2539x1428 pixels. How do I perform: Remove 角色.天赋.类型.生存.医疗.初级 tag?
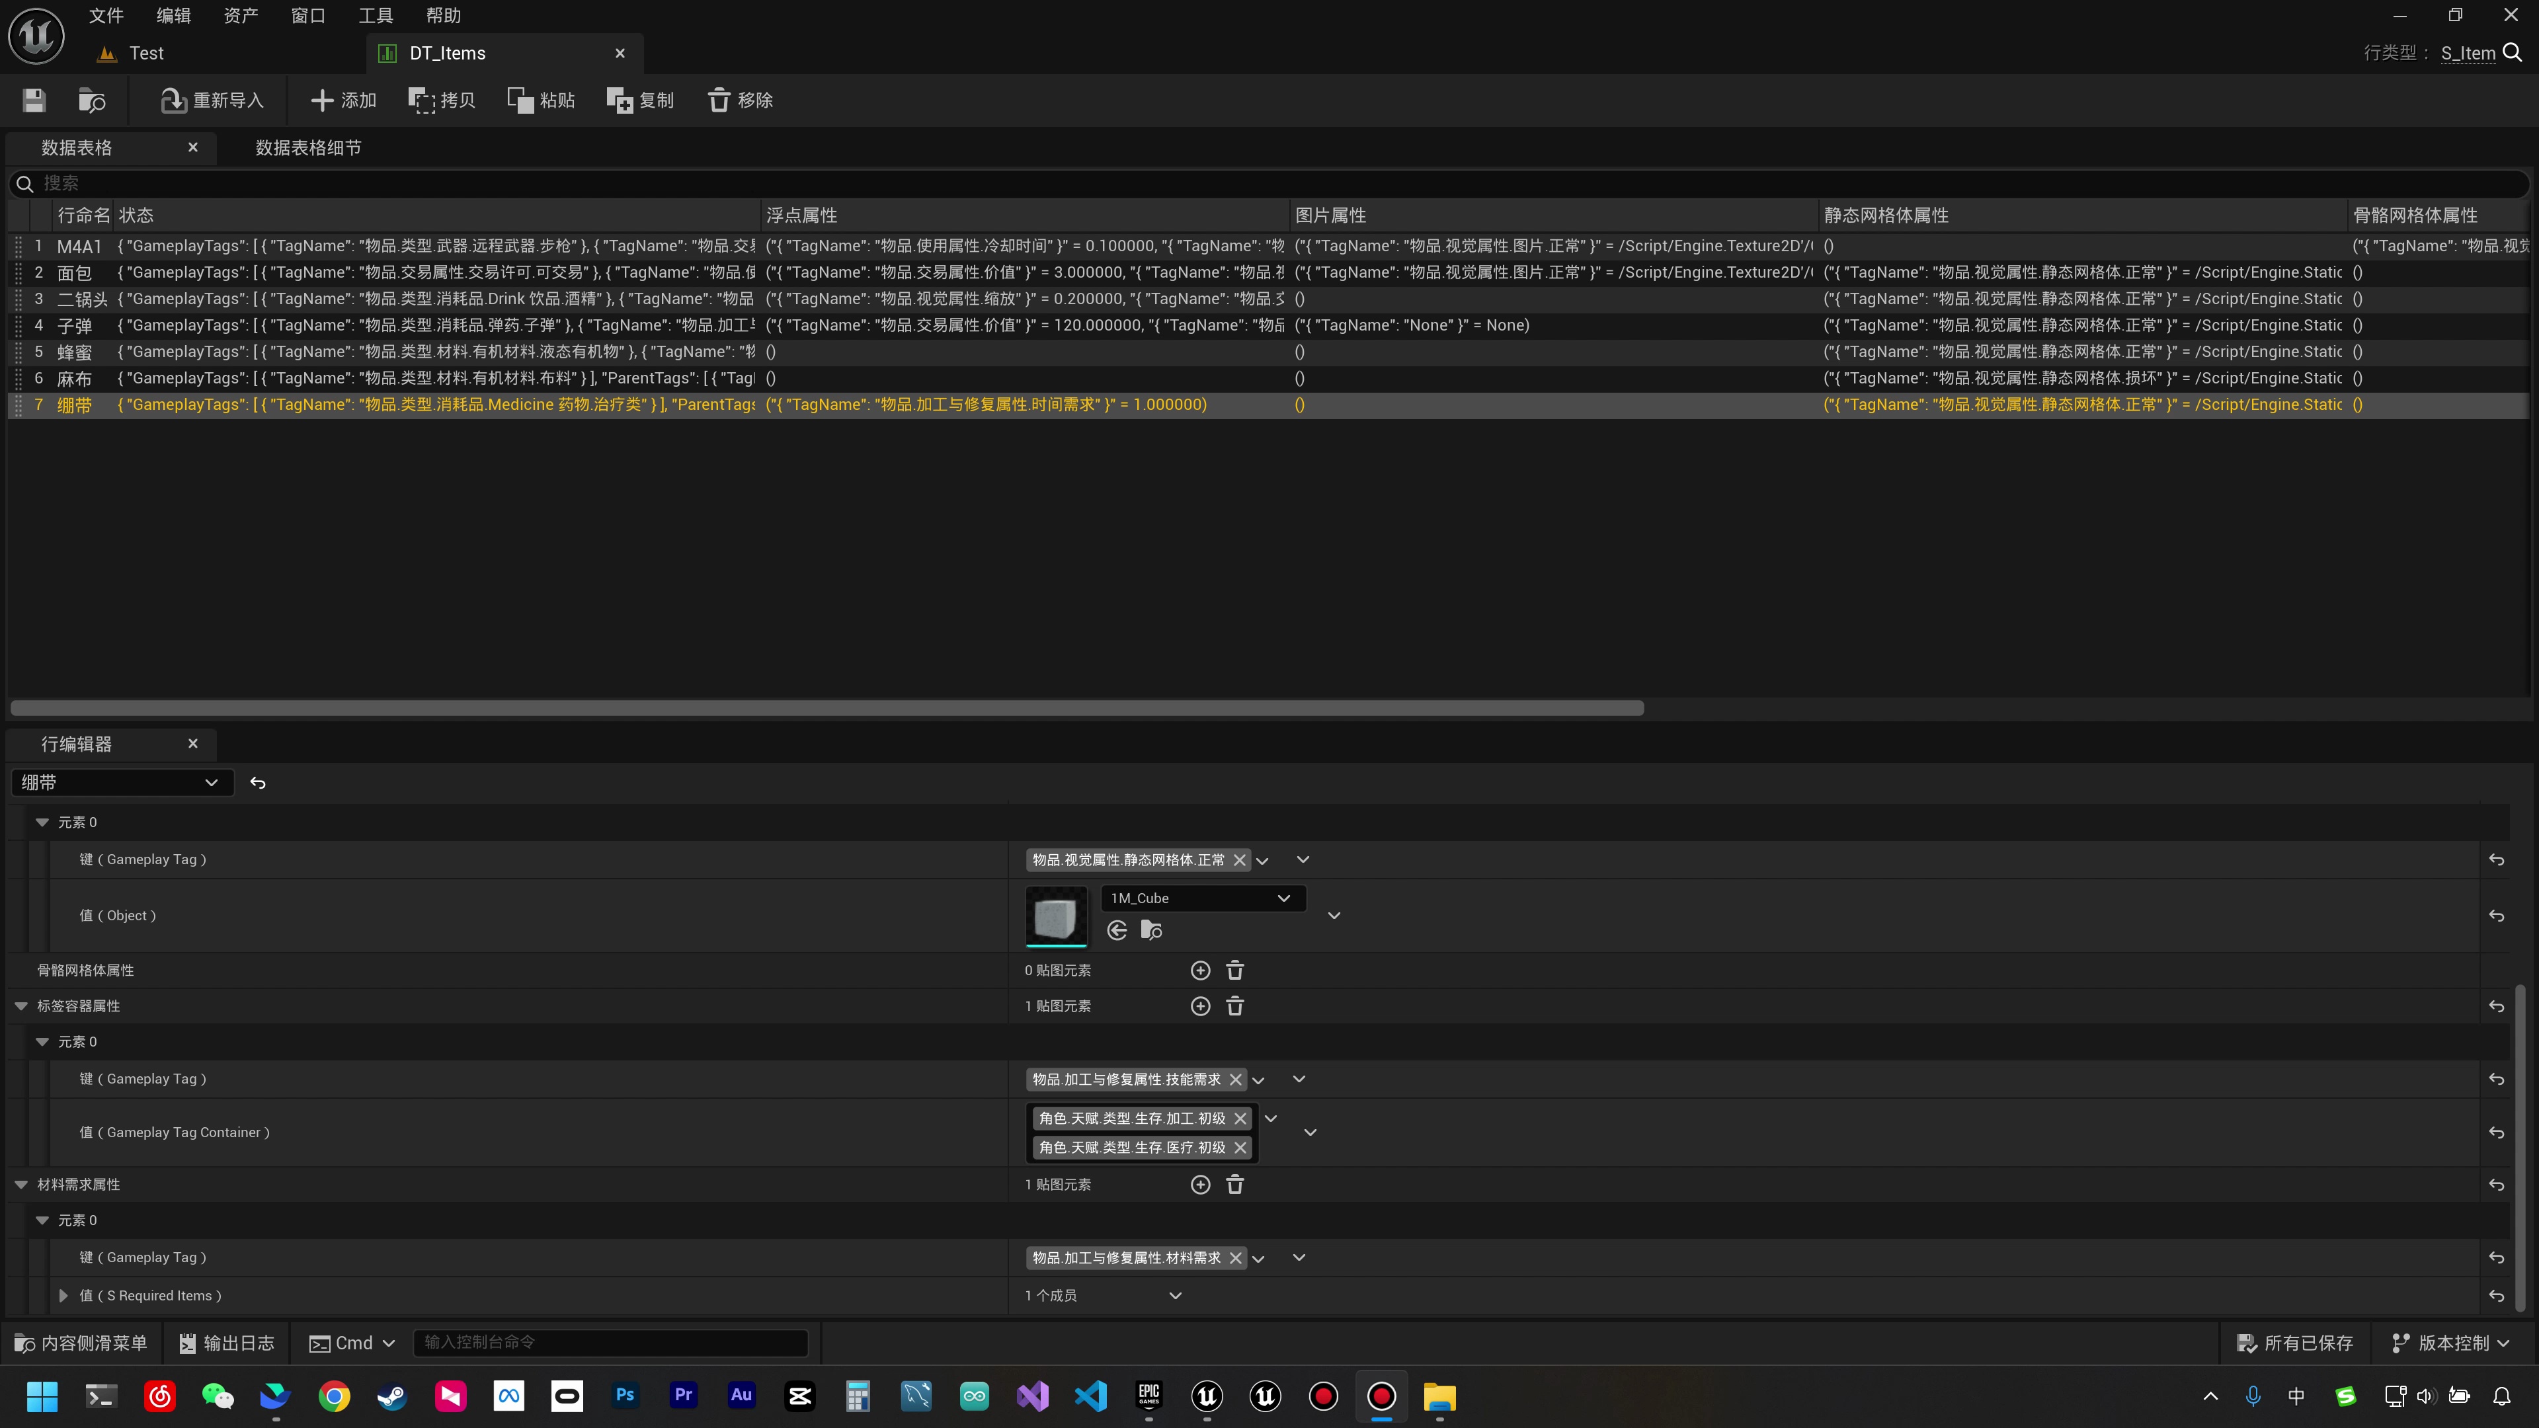(x=1240, y=1147)
